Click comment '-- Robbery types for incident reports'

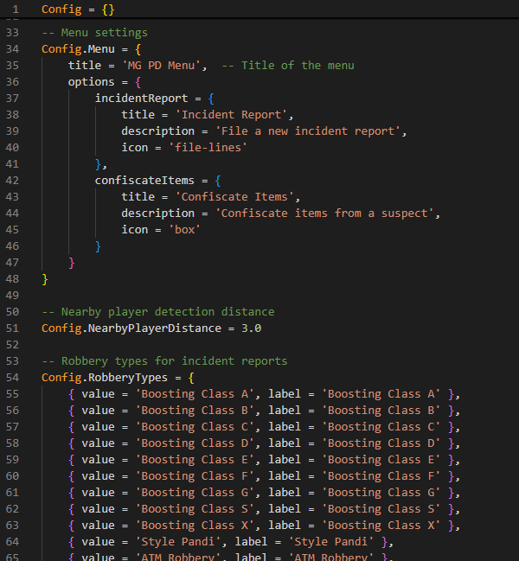coord(164,361)
